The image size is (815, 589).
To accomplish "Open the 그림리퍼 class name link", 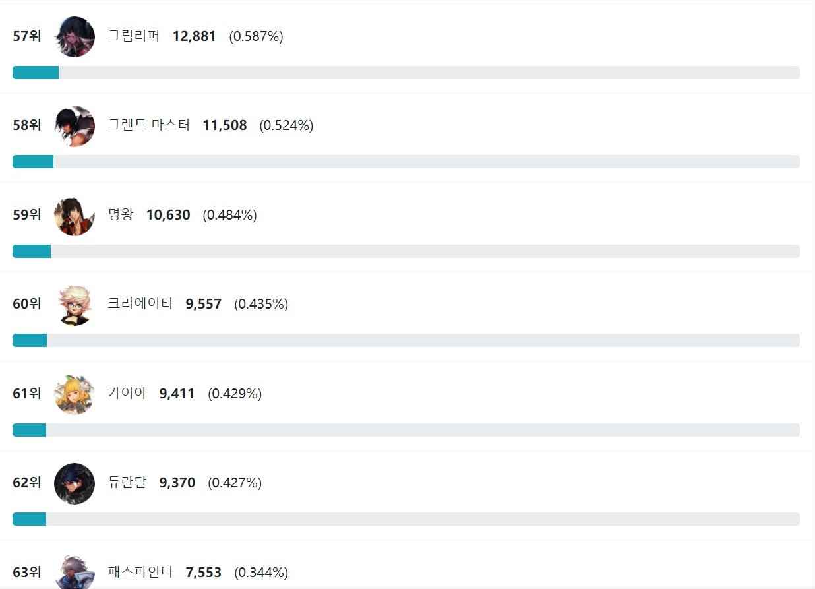I will click(x=133, y=36).
